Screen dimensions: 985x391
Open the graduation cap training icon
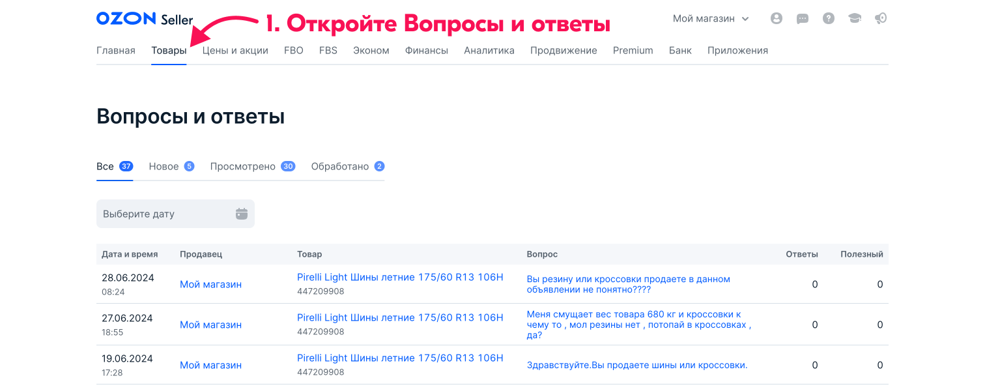point(855,19)
